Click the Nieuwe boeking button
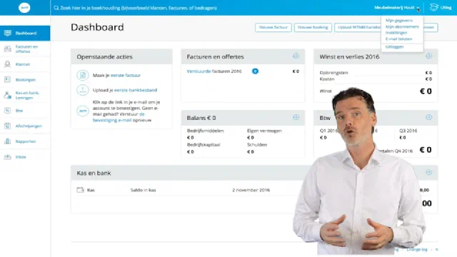 (313, 27)
